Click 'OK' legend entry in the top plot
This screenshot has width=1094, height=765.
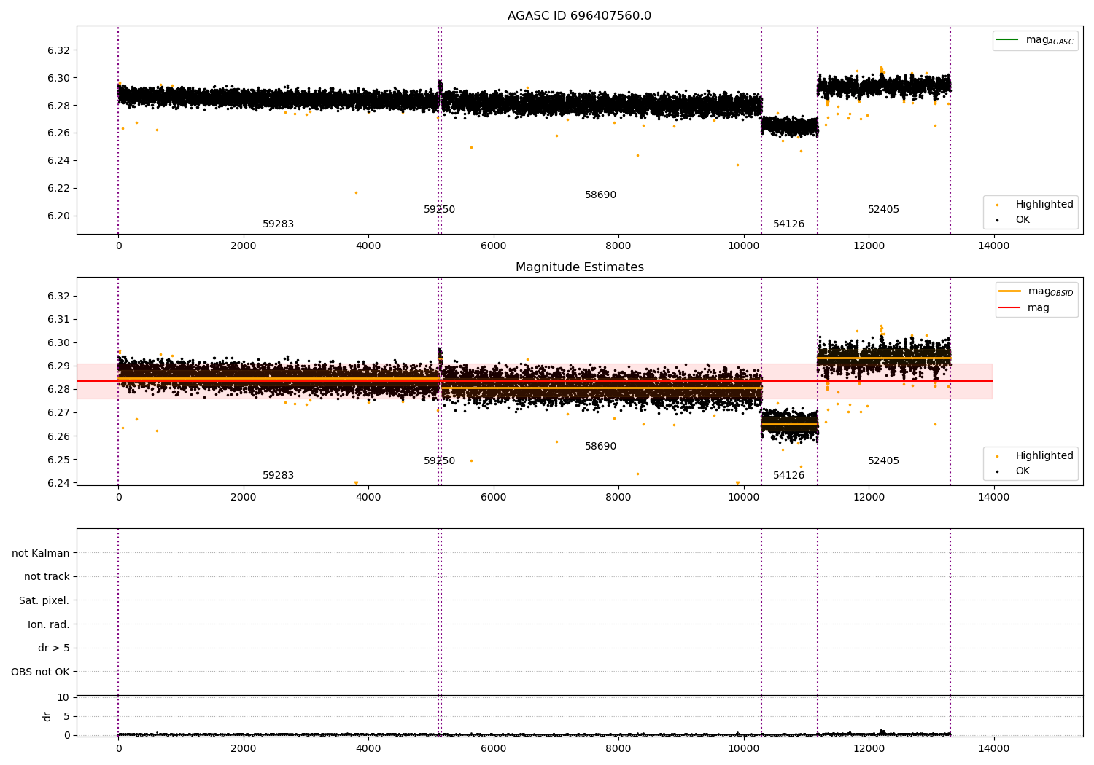[1013, 220]
